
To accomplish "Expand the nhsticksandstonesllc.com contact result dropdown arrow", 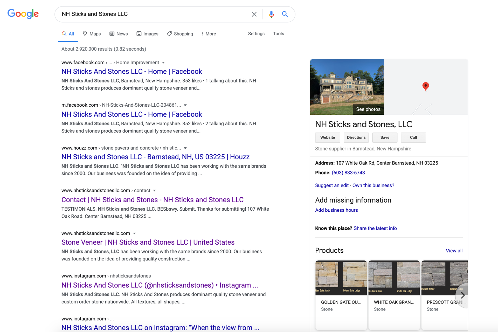I will click(x=155, y=191).
